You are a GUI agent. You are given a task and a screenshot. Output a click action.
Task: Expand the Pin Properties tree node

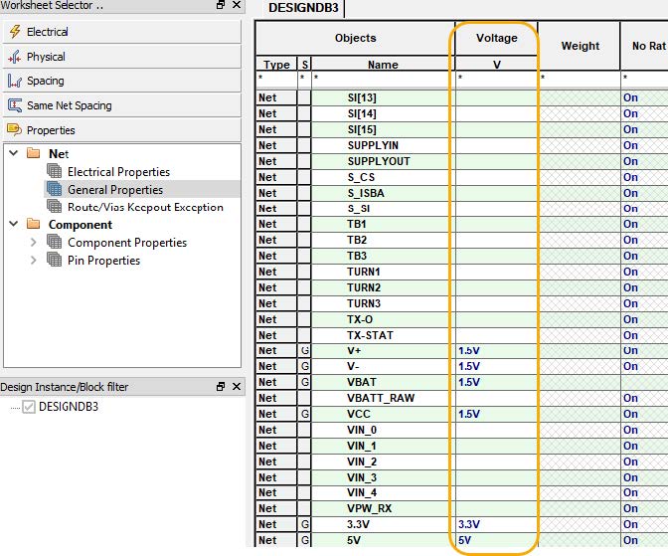(33, 260)
